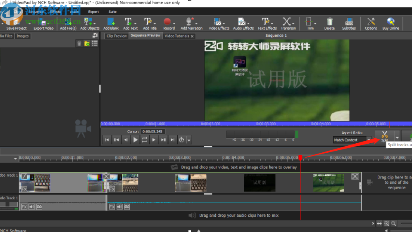
Task: Toggle the loop playback button
Action: pyautogui.click(x=145, y=140)
